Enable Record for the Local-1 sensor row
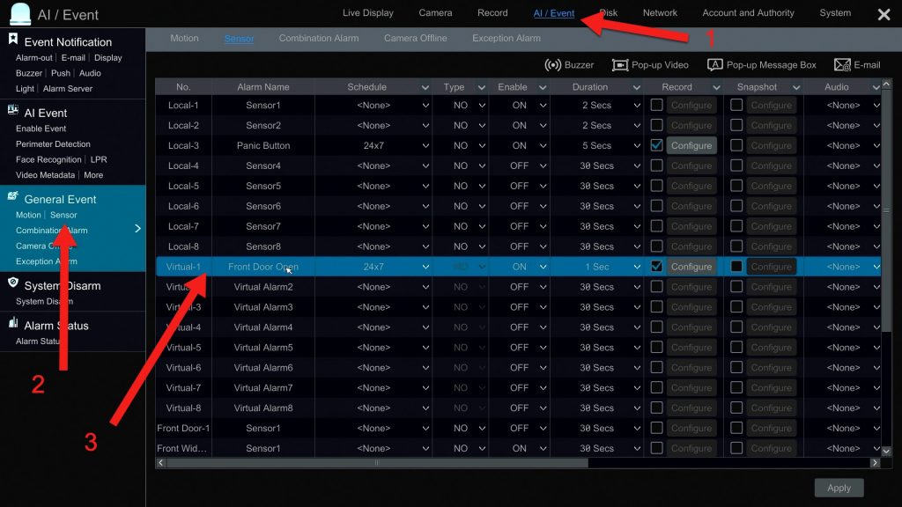Viewport: 902px width, 507px height. click(654, 105)
